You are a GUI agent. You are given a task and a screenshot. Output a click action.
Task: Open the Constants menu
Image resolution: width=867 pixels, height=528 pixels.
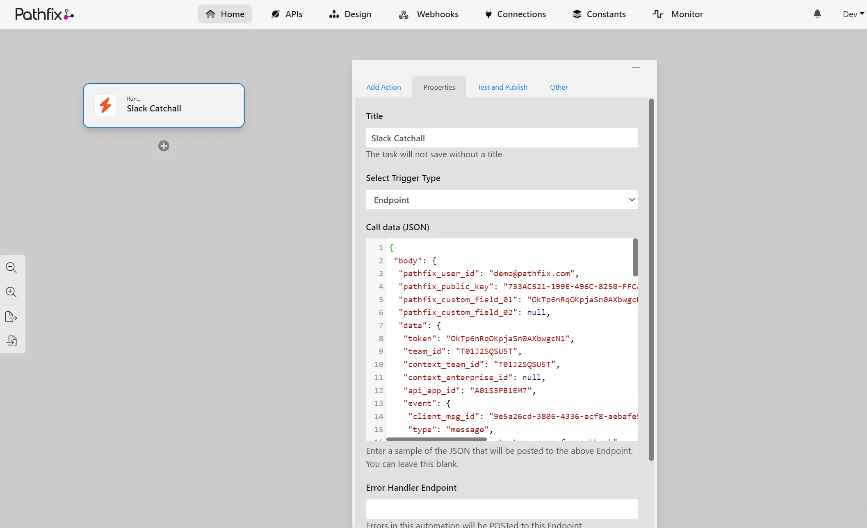pos(599,14)
